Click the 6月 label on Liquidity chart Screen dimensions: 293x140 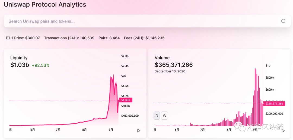33,129
